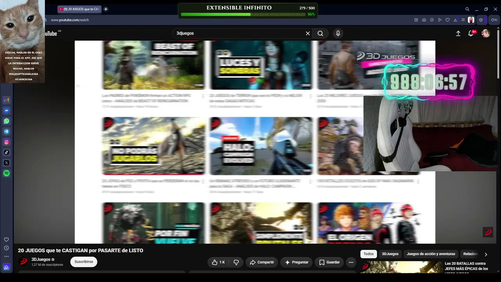Image resolution: width=501 pixels, height=282 pixels.
Task: Open TikTok in the browser sidebar
Action: (6, 152)
